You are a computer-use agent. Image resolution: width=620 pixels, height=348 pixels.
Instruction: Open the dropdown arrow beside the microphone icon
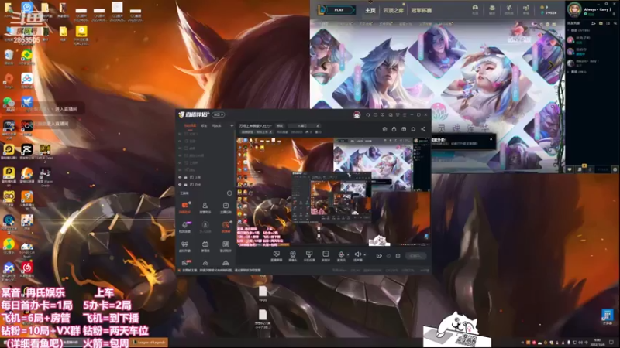coord(347,255)
